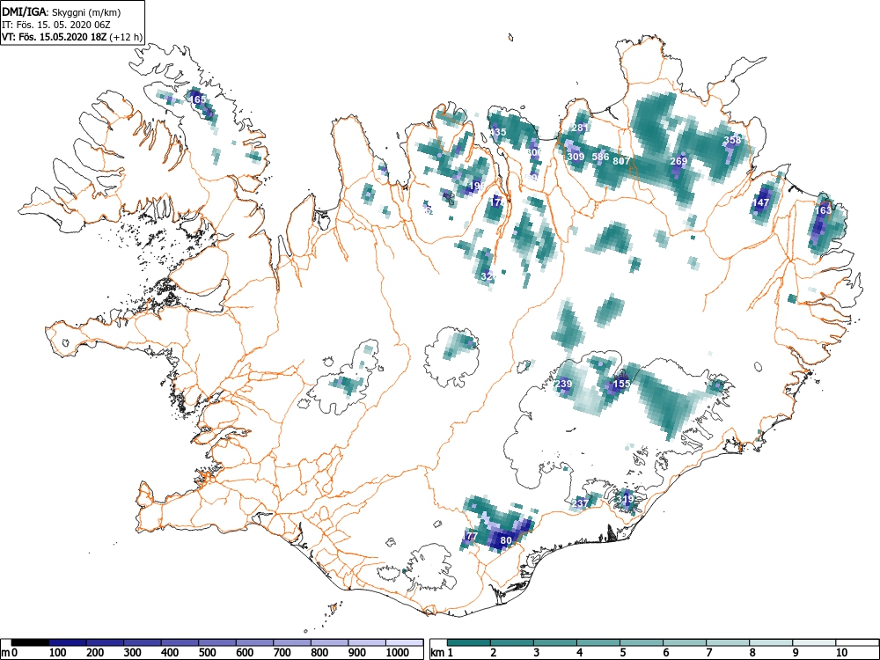Click the 281 value label in the north
Screen dimensions: 880x660
(x=580, y=128)
